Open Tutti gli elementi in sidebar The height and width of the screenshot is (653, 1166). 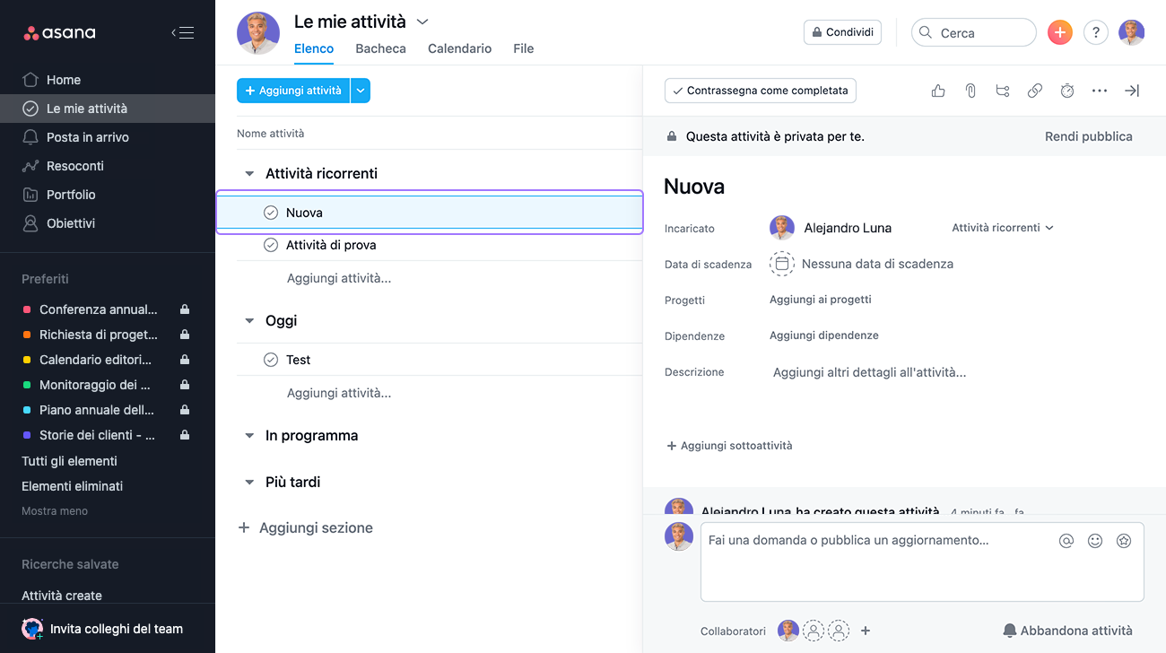70,461
